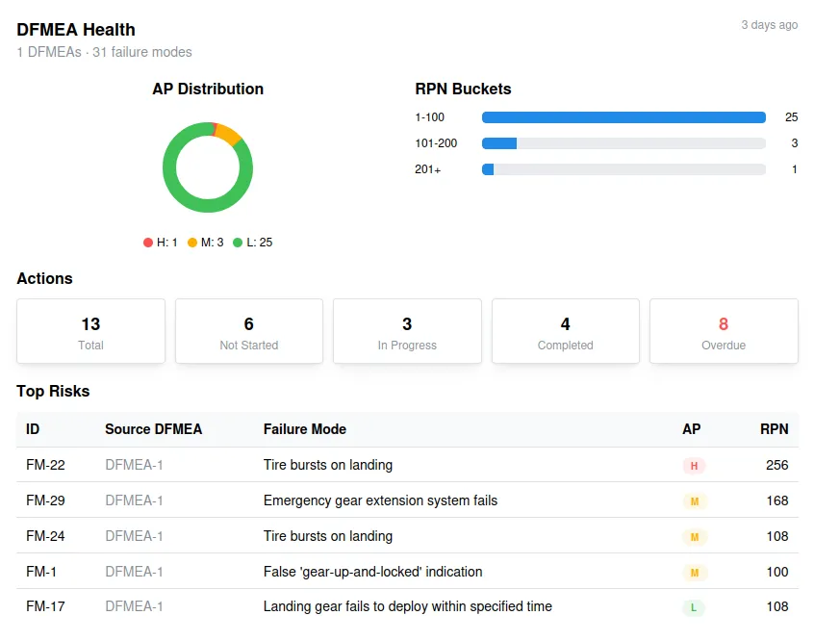Click the 201+ RPN bucket bar
The image size is (814, 641).
[x=623, y=169]
